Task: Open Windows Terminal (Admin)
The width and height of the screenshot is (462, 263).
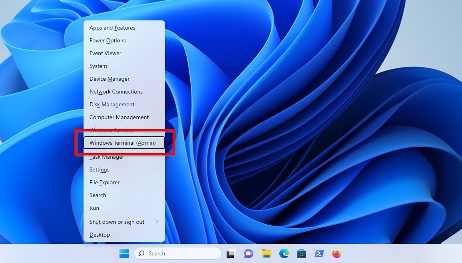Action: pyautogui.click(x=123, y=143)
